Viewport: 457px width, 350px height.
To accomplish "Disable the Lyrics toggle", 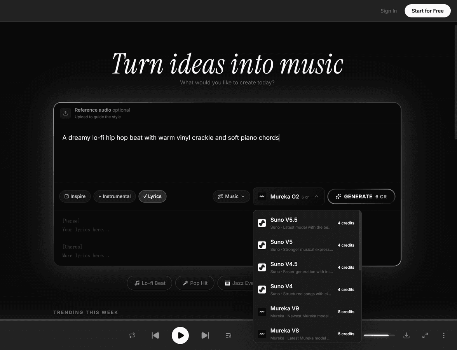I will [x=152, y=196].
